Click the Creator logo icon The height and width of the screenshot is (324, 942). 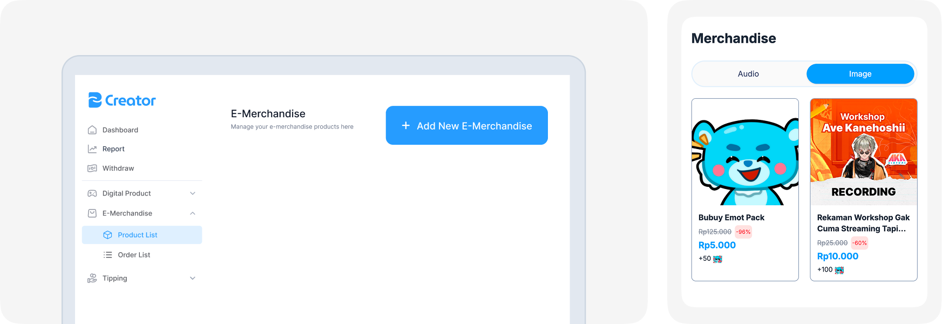click(95, 100)
